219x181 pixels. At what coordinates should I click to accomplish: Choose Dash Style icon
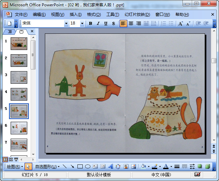tap(184, 166)
